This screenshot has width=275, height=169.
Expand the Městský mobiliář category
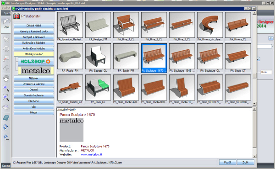coord(33,54)
